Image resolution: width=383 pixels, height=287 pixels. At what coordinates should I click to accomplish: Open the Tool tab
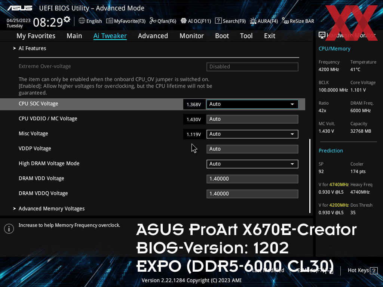pos(246,36)
